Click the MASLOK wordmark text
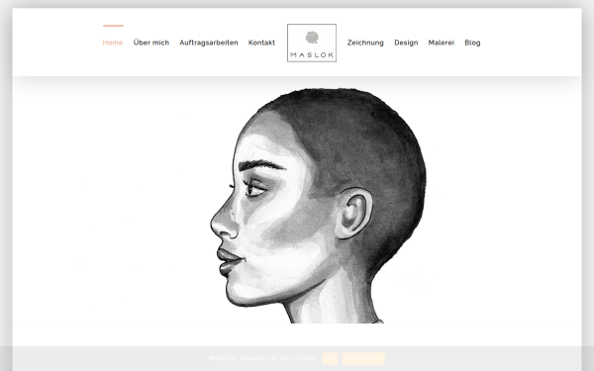594x371 pixels. pos(312,54)
